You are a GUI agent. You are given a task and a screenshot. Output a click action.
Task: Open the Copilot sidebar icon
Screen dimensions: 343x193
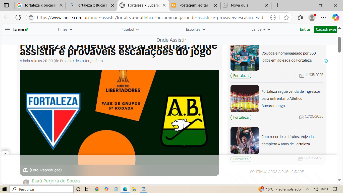tap(336, 17)
